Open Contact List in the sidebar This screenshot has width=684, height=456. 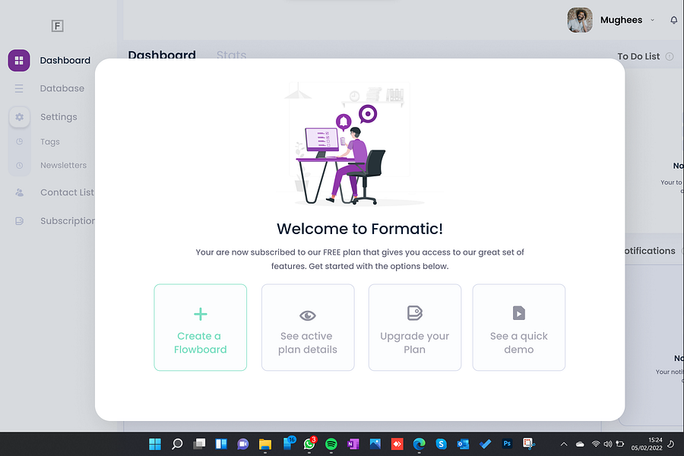pyautogui.click(x=67, y=192)
